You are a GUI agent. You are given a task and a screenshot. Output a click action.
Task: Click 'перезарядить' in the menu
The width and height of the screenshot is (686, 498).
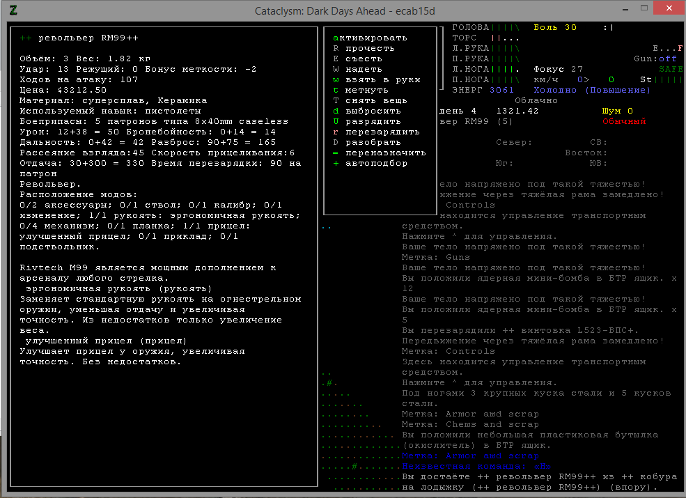pyautogui.click(x=376, y=132)
